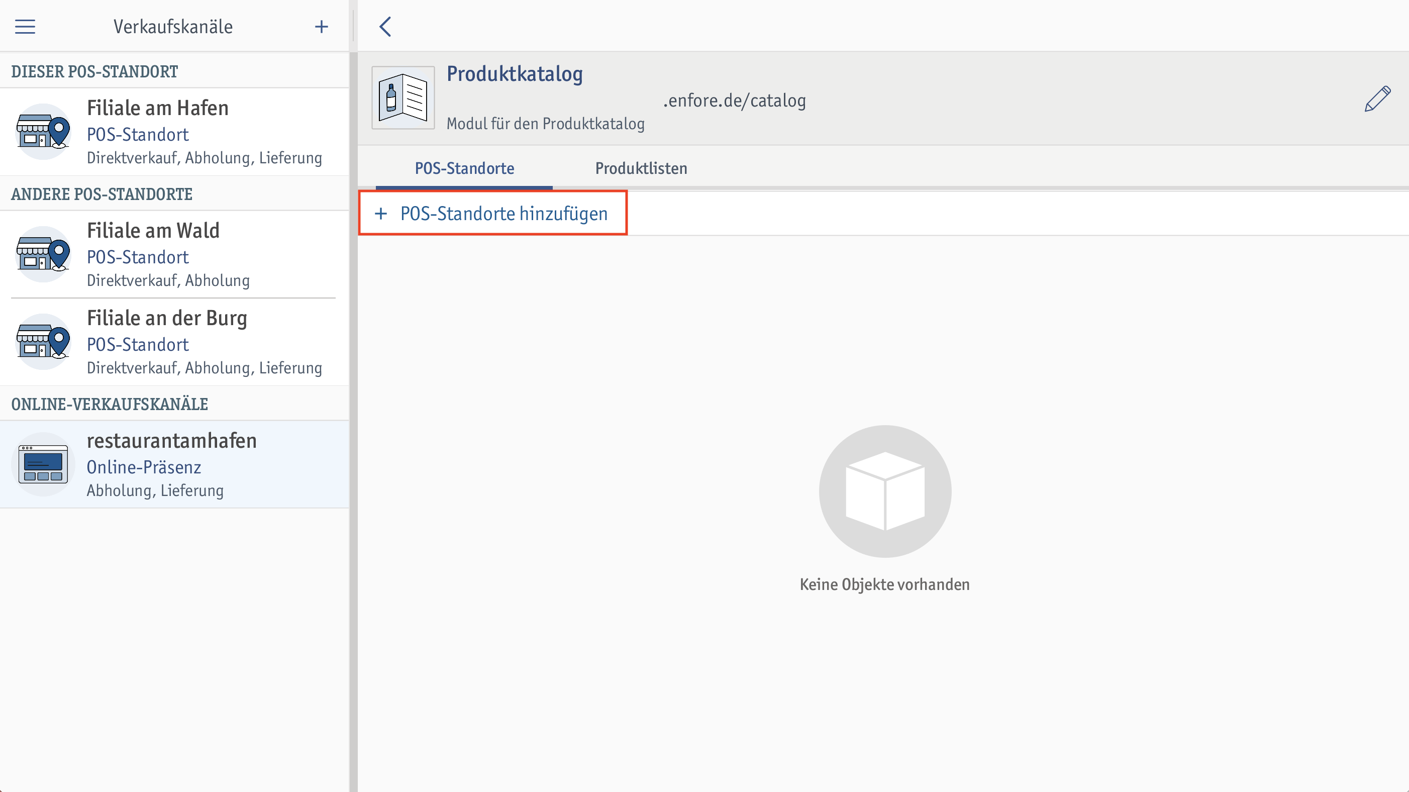Click the empty-state box icon

[885, 491]
